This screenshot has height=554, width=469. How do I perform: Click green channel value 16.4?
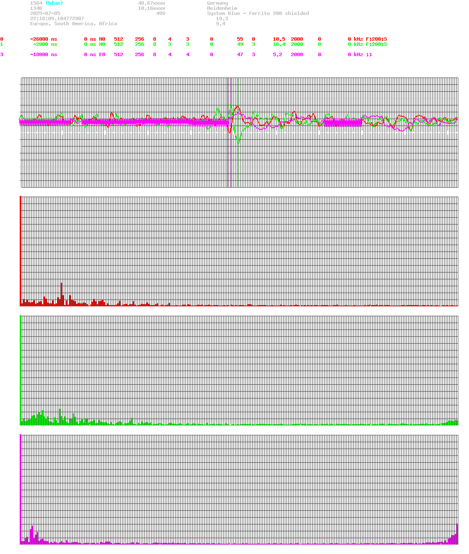click(279, 44)
